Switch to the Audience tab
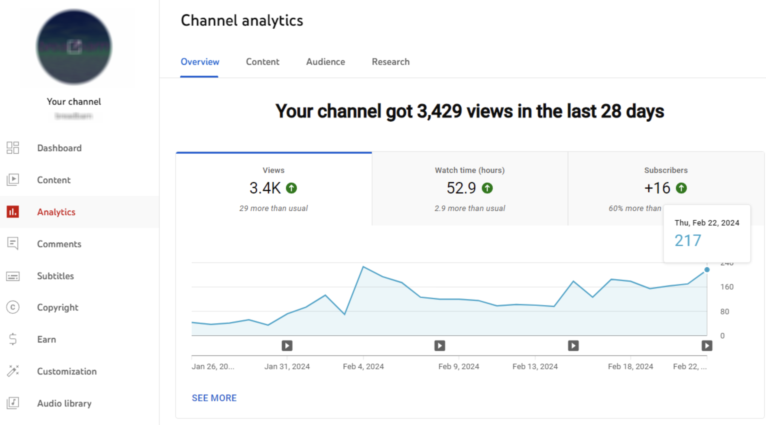The width and height of the screenshot is (766, 425). pyautogui.click(x=325, y=62)
